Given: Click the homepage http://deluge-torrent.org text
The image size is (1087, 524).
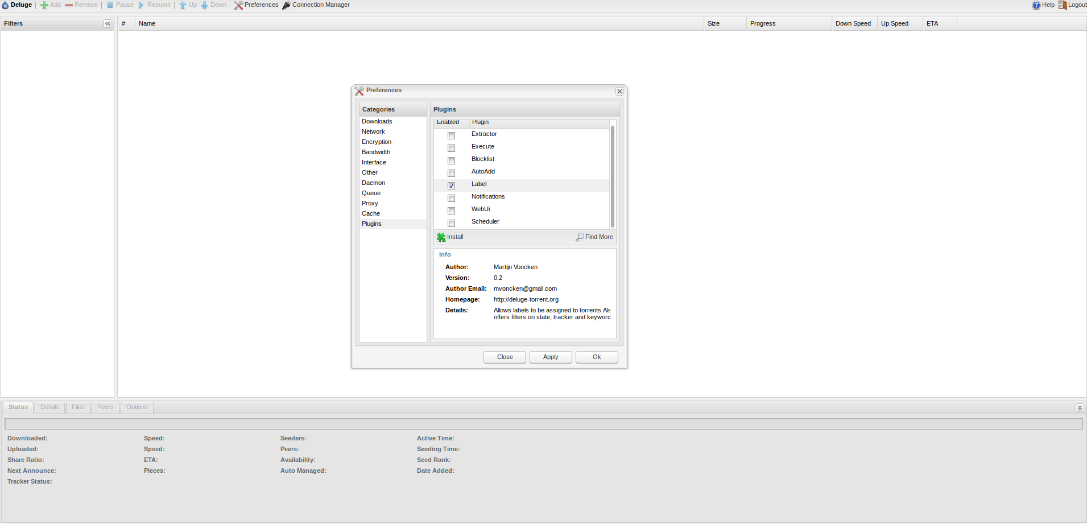Looking at the screenshot, I should click(526, 300).
